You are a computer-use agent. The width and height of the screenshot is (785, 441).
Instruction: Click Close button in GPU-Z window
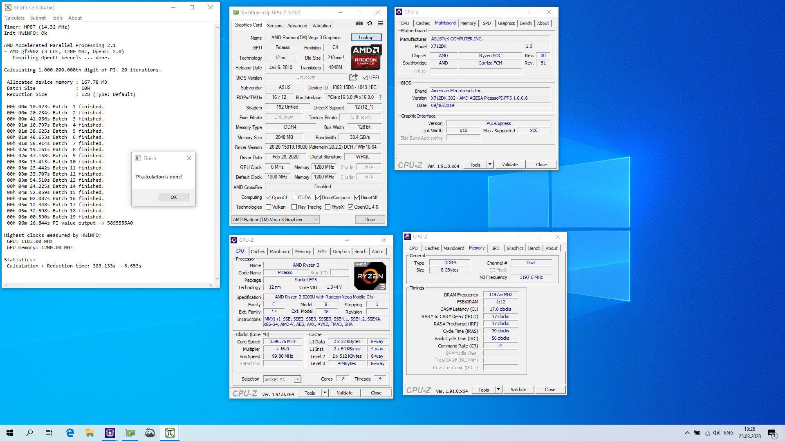[370, 220]
